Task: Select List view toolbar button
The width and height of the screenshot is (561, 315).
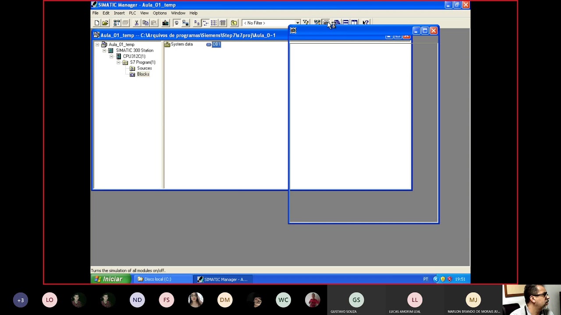Action: click(x=214, y=23)
